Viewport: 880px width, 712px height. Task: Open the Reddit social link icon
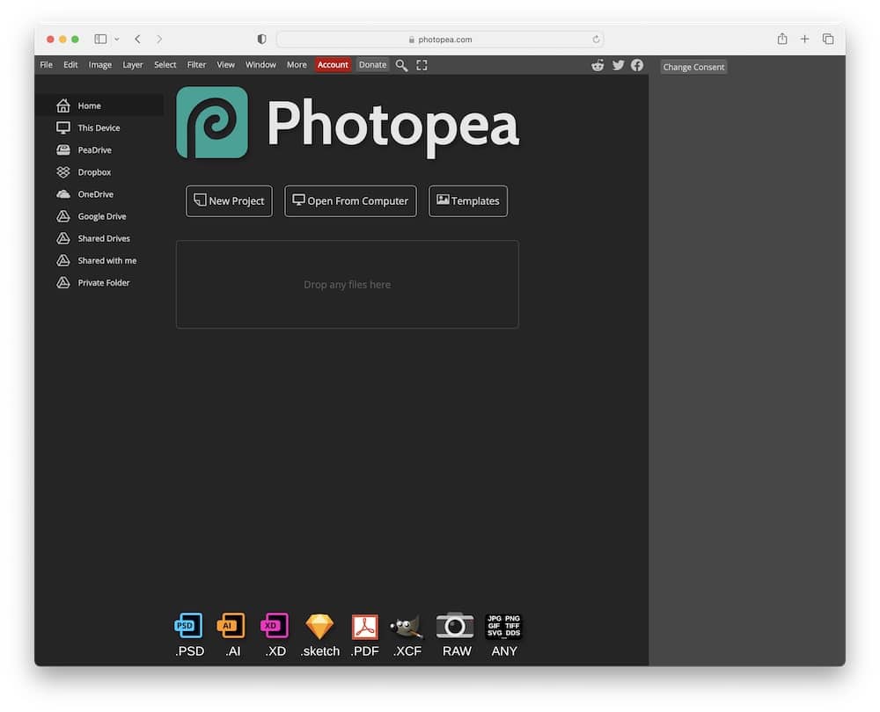pos(598,65)
